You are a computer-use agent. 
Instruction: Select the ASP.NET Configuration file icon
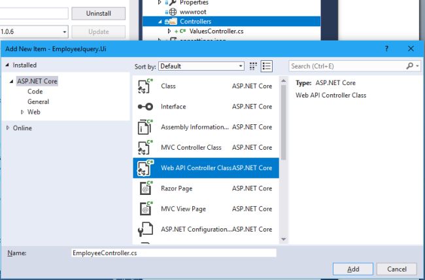pos(145,230)
